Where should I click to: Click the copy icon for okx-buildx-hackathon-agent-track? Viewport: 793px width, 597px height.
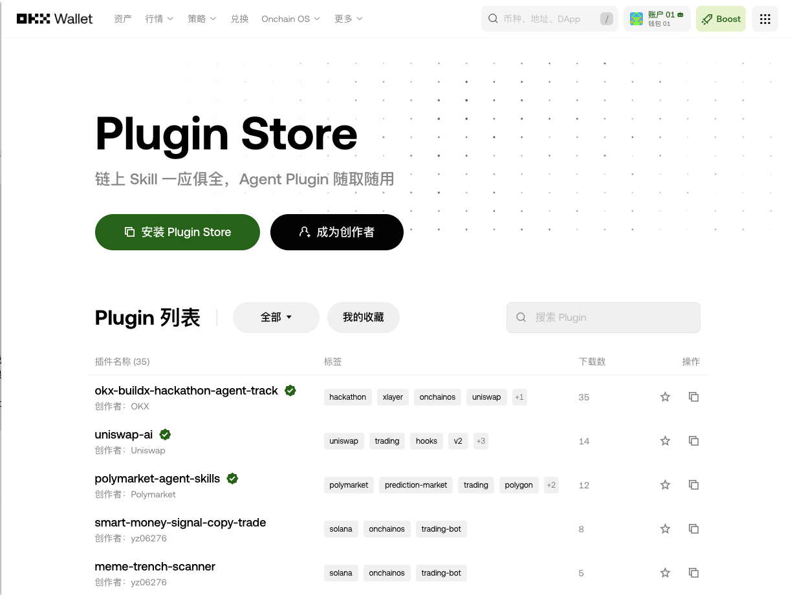point(693,396)
